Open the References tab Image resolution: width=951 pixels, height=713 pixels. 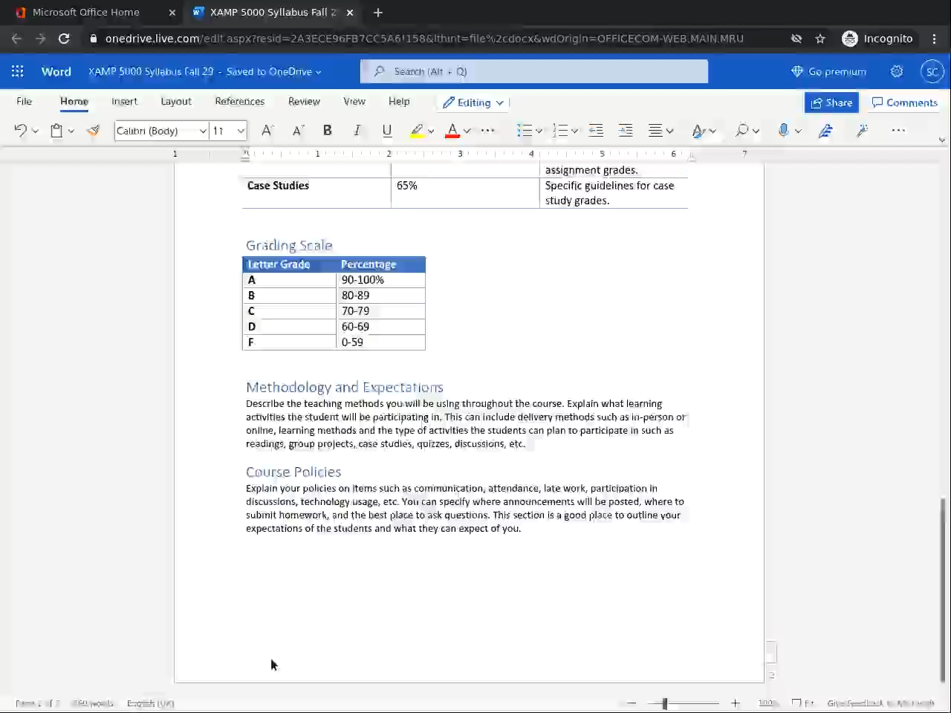pyautogui.click(x=239, y=101)
